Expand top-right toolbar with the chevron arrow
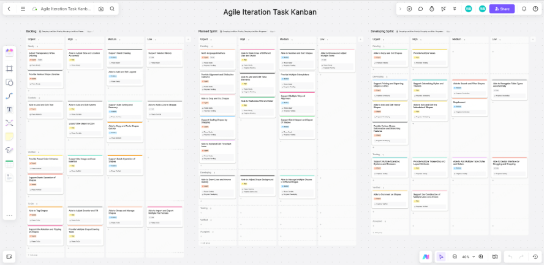The height and width of the screenshot is (265, 544). (x=401, y=9)
